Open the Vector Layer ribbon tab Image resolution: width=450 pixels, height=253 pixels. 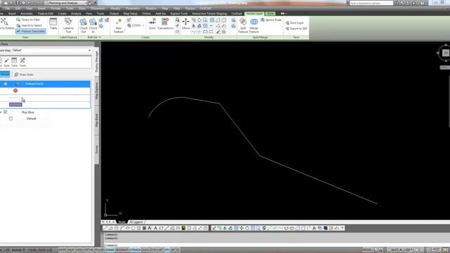255,13
